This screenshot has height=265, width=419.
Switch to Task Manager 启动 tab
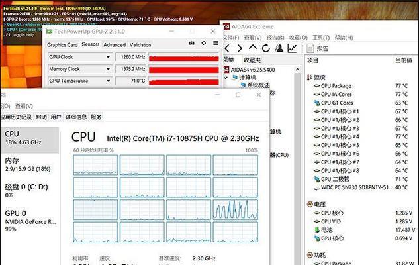pos(41,117)
